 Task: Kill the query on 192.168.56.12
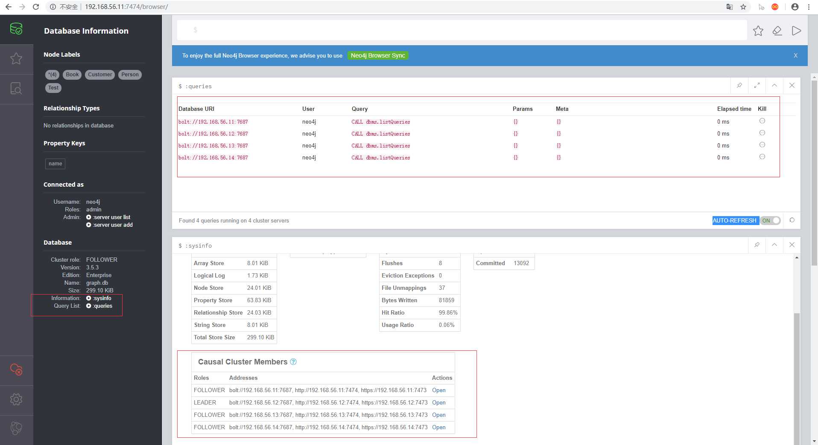coord(762,133)
